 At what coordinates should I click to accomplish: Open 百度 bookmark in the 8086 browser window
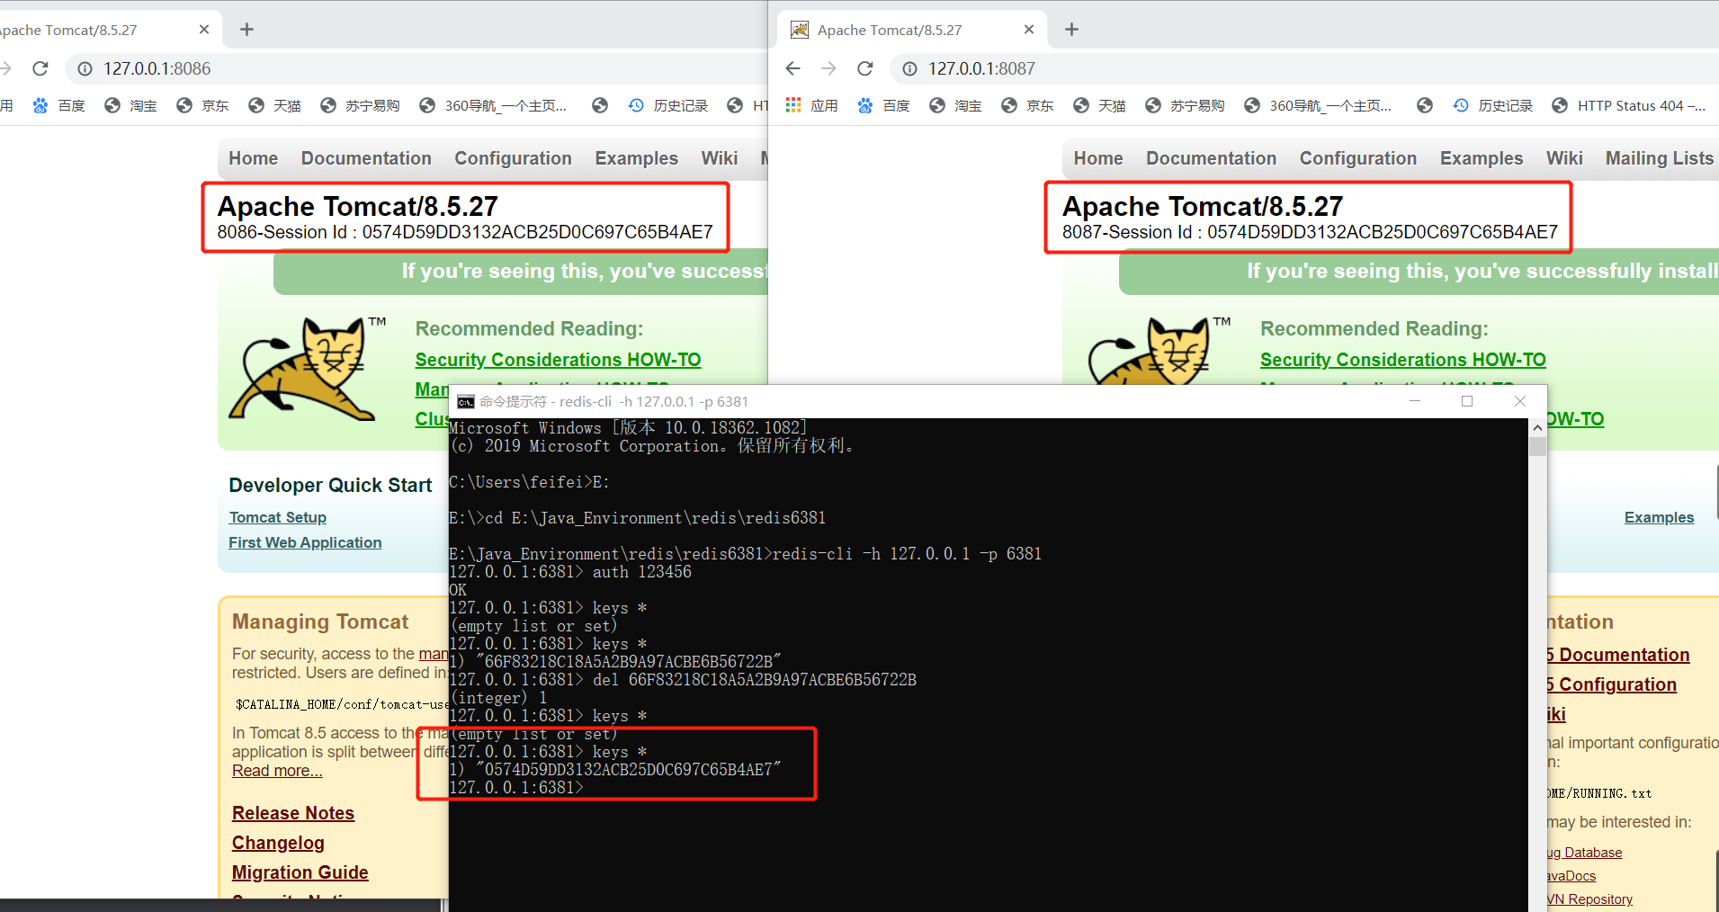tap(58, 105)
